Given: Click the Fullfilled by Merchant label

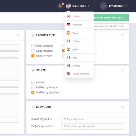Looking at the screenshot, I should (48, 92).
